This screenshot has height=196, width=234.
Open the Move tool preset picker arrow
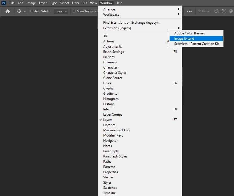(25, 11)
